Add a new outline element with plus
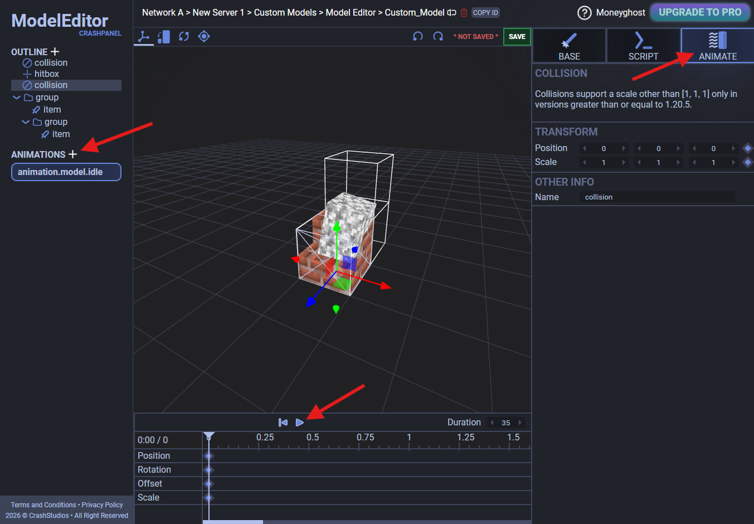Image resolution: width=754 pixels, height=524 pixels. pyautogui.click(x=55, y=52)
